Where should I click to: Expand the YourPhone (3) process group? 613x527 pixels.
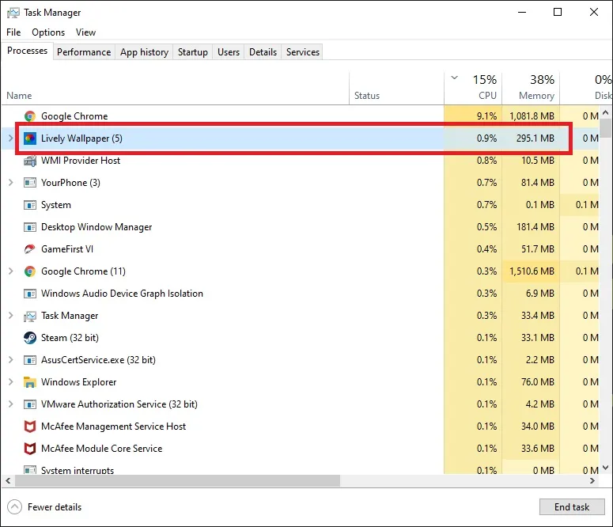point(10,183)
